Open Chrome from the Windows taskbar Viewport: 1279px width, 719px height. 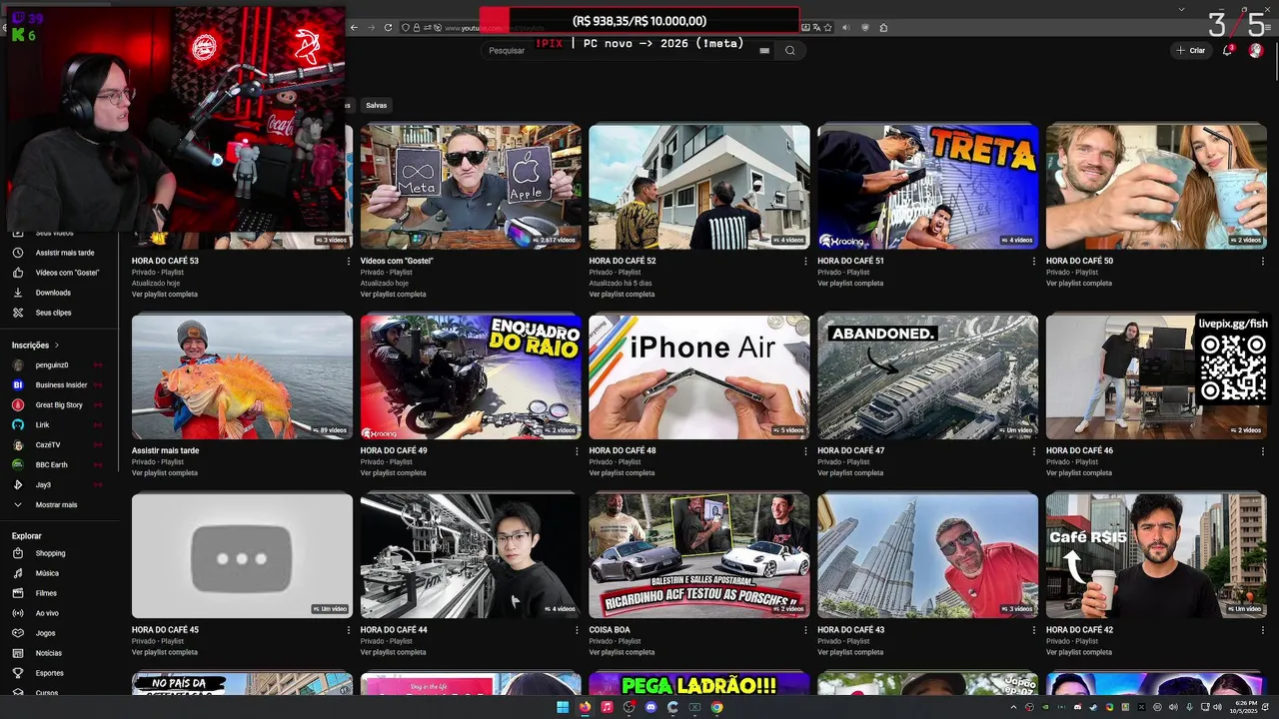pos(716,707)
